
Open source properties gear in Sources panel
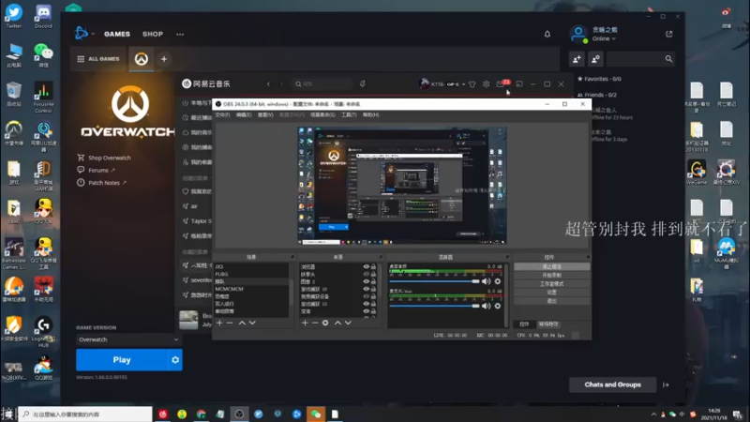tap(325, 323)
